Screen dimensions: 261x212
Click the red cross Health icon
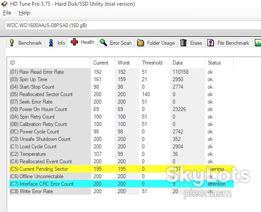point(74,42)
